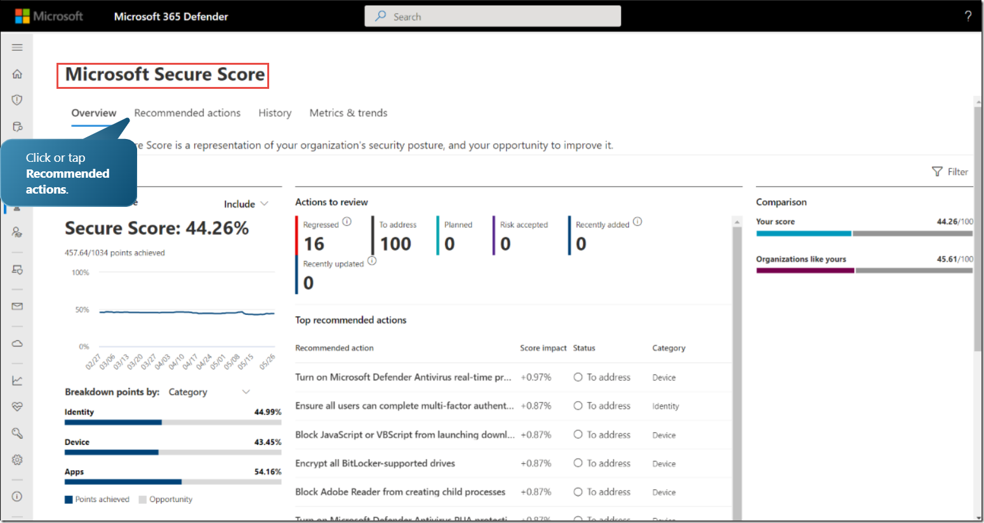Image resolution: width=984 pixels, height=523 pixels.
Task: Open the shield Incidents & alerts icon
Action: [x=17, y=100]
